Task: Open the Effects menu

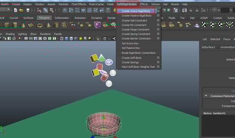Action: tap(144, 4)
